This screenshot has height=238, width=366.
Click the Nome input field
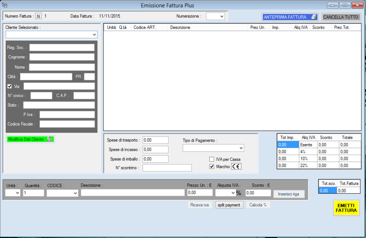point(62,67)
